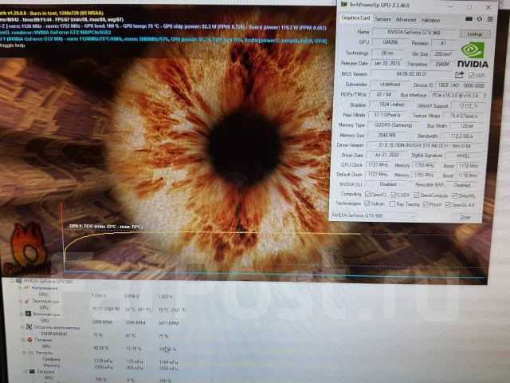510x383 pixels.
Task: Switch to the Validation tab
Action: pos(430,20)
